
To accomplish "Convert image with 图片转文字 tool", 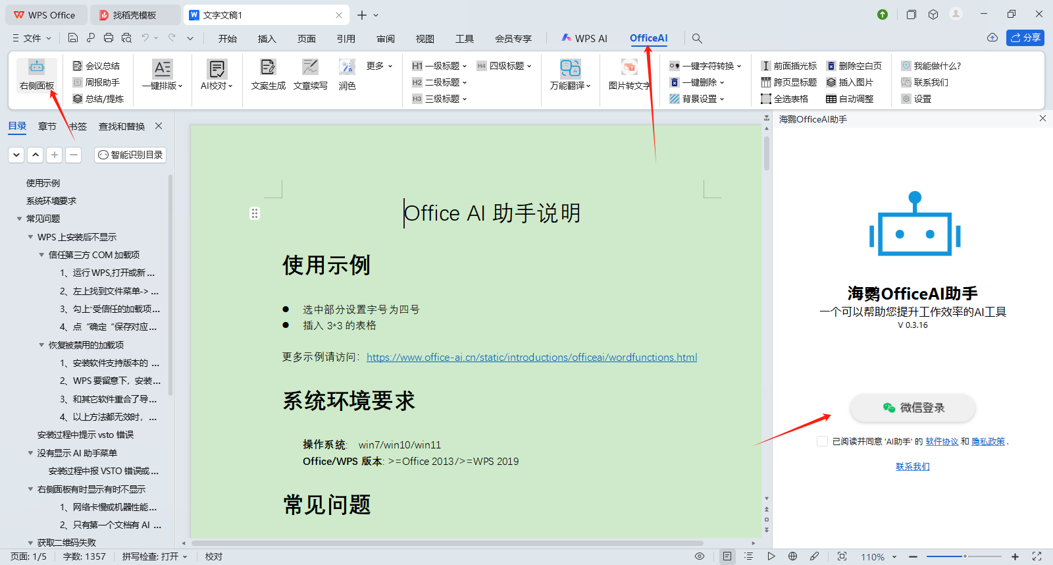I will [x=629, y=75].
